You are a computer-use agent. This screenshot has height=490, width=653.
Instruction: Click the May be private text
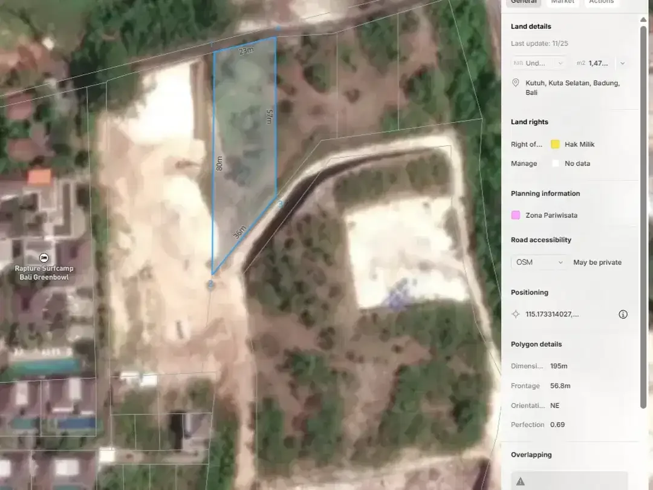point(597,262)
